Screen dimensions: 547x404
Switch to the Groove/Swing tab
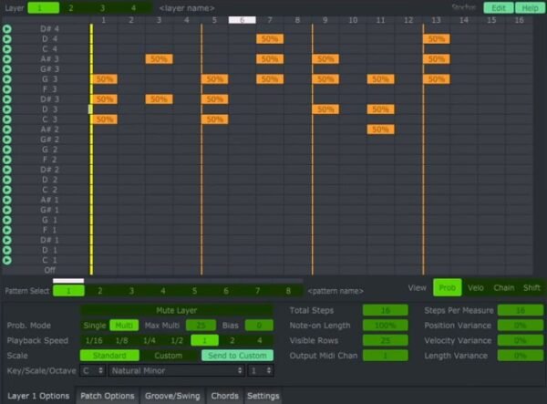172,396
